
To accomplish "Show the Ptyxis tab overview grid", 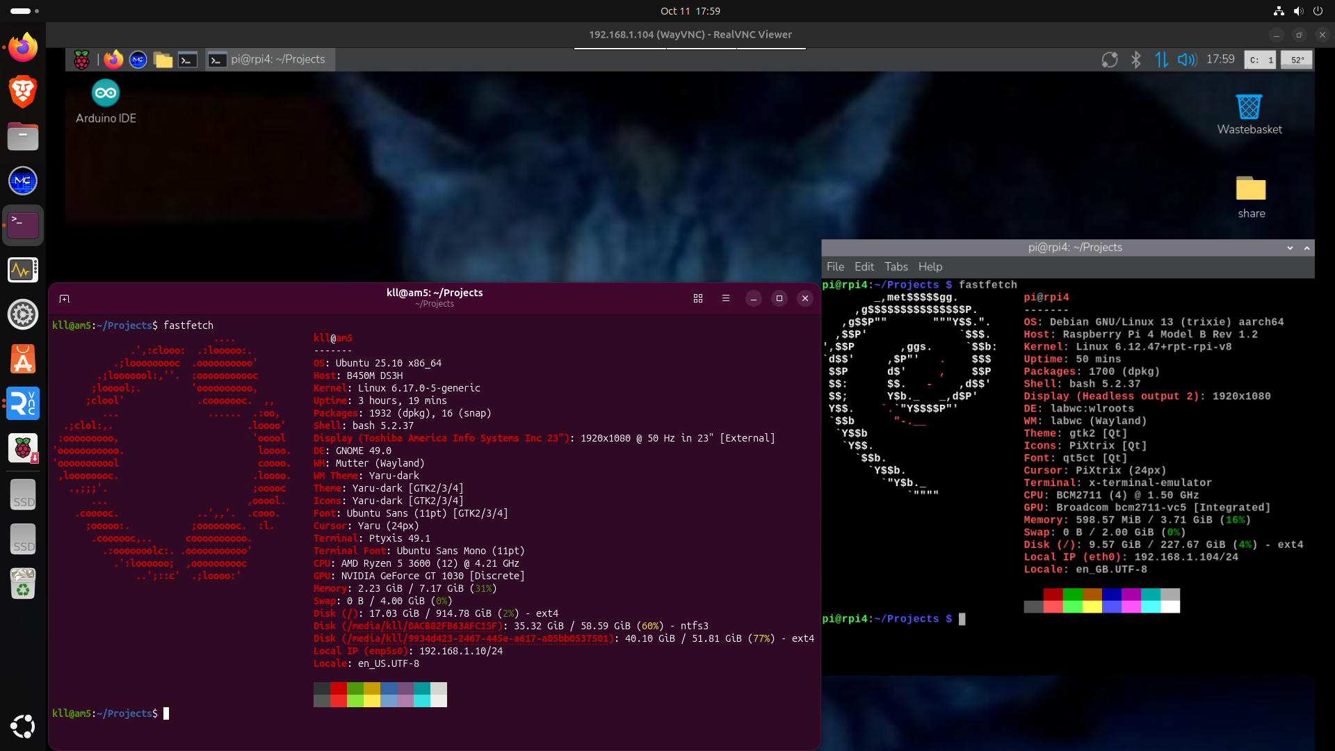I will point(698,298).
